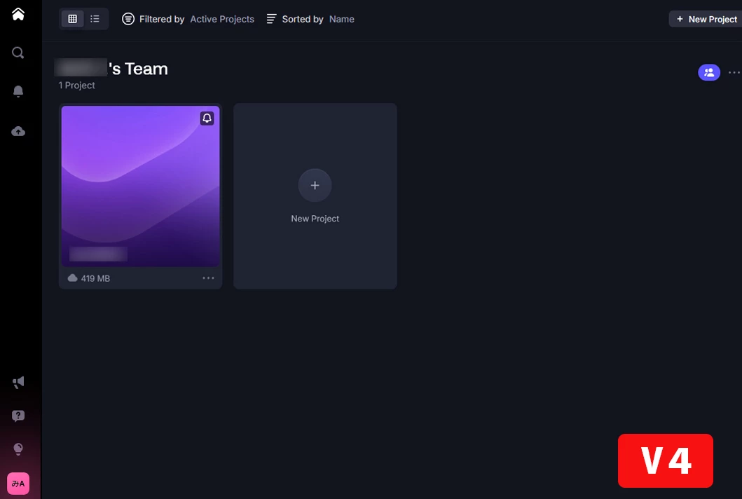Click the plus circle in New Project card
Screen dimensions: 742x499
(315, 185)
